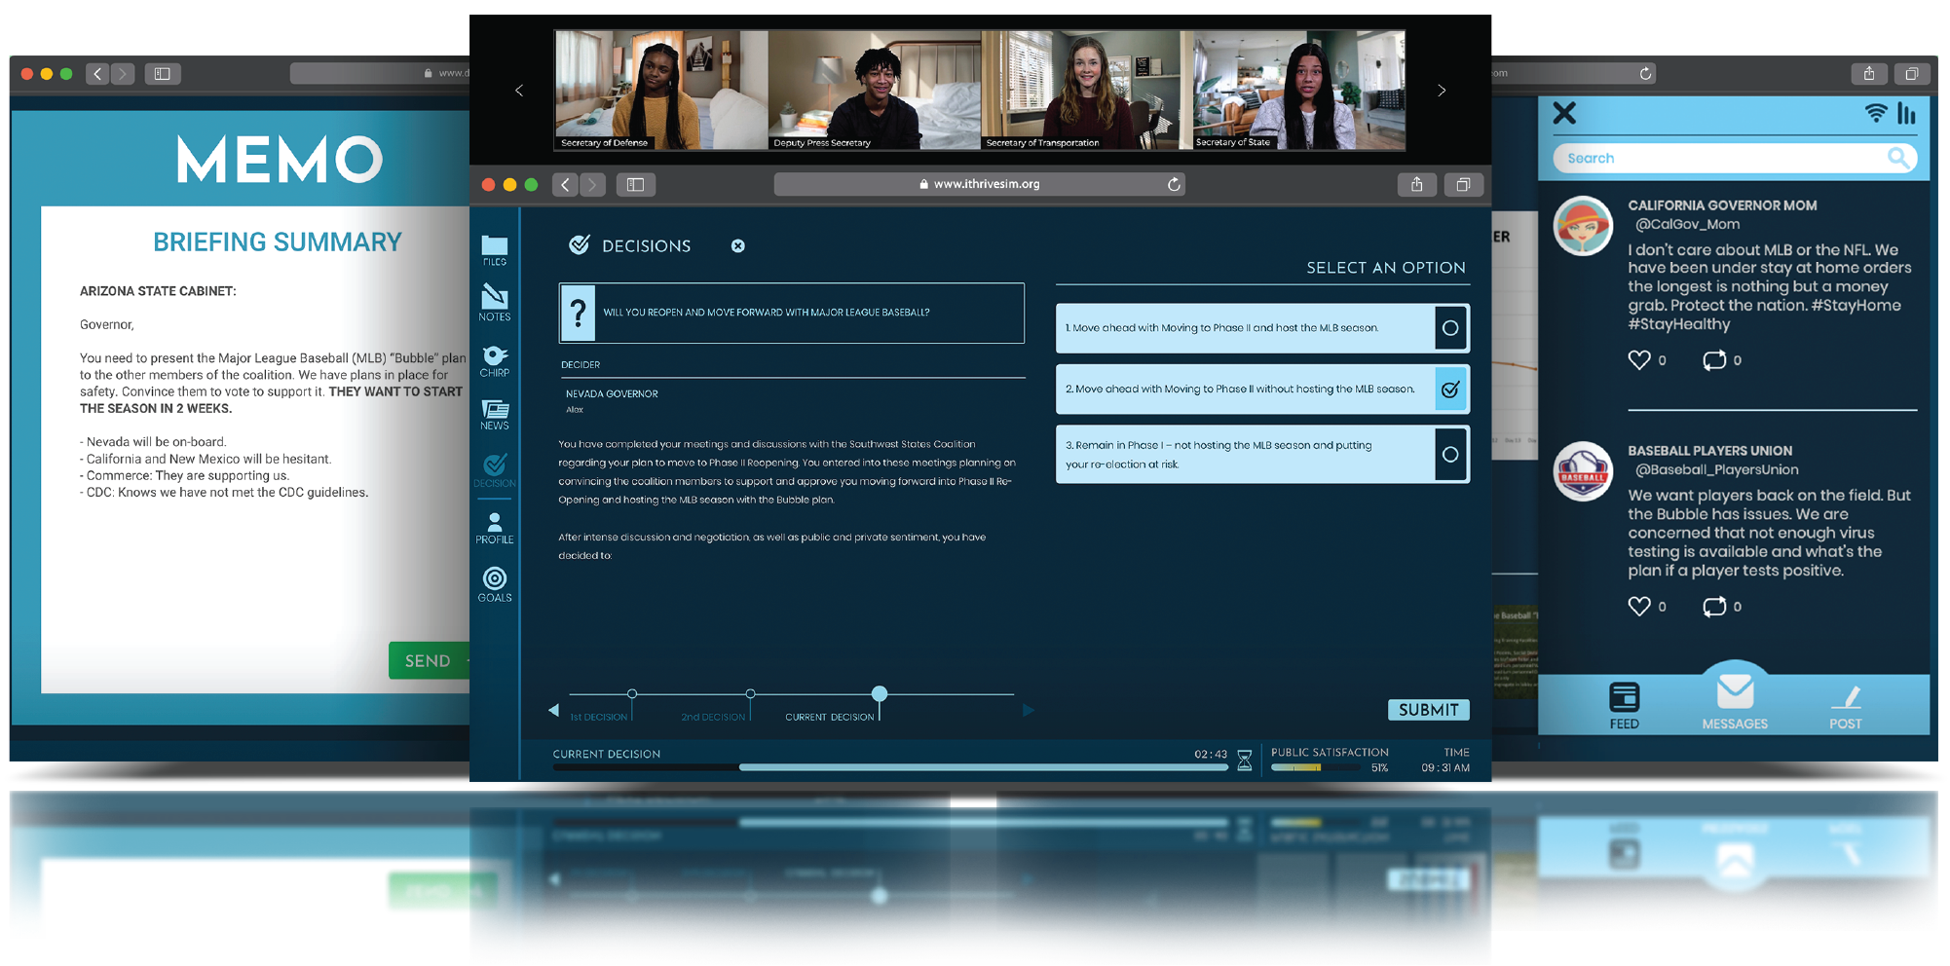Toggle sidebar in the center browser
Image resolution: width=1950 pixels, height=966 pixels.
[635, 184]
